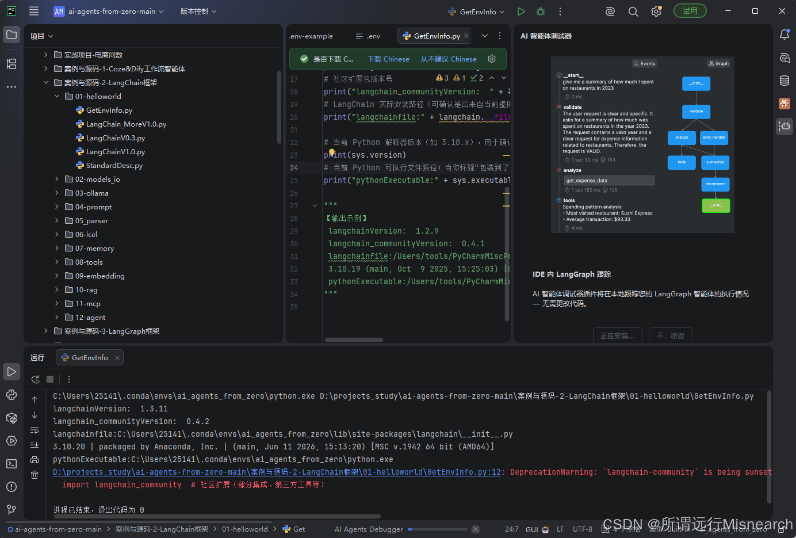Open the Git version control tool icon
The width and height of the screenshot is (796, 538).
click(12, 510)
